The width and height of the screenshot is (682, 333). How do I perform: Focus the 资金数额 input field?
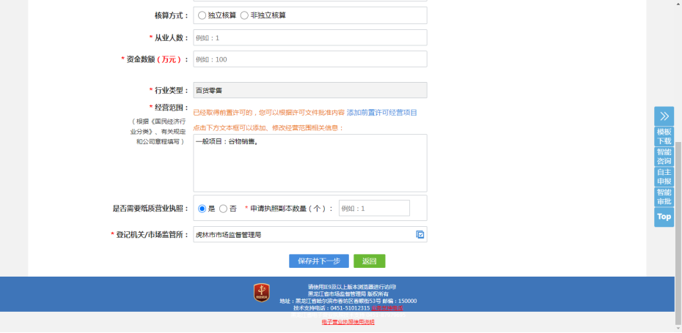[x=310, y=59]
